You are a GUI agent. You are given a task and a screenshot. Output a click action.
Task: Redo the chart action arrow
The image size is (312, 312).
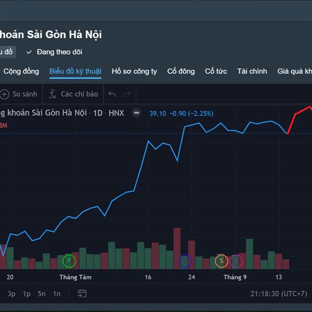coord(126,94)
